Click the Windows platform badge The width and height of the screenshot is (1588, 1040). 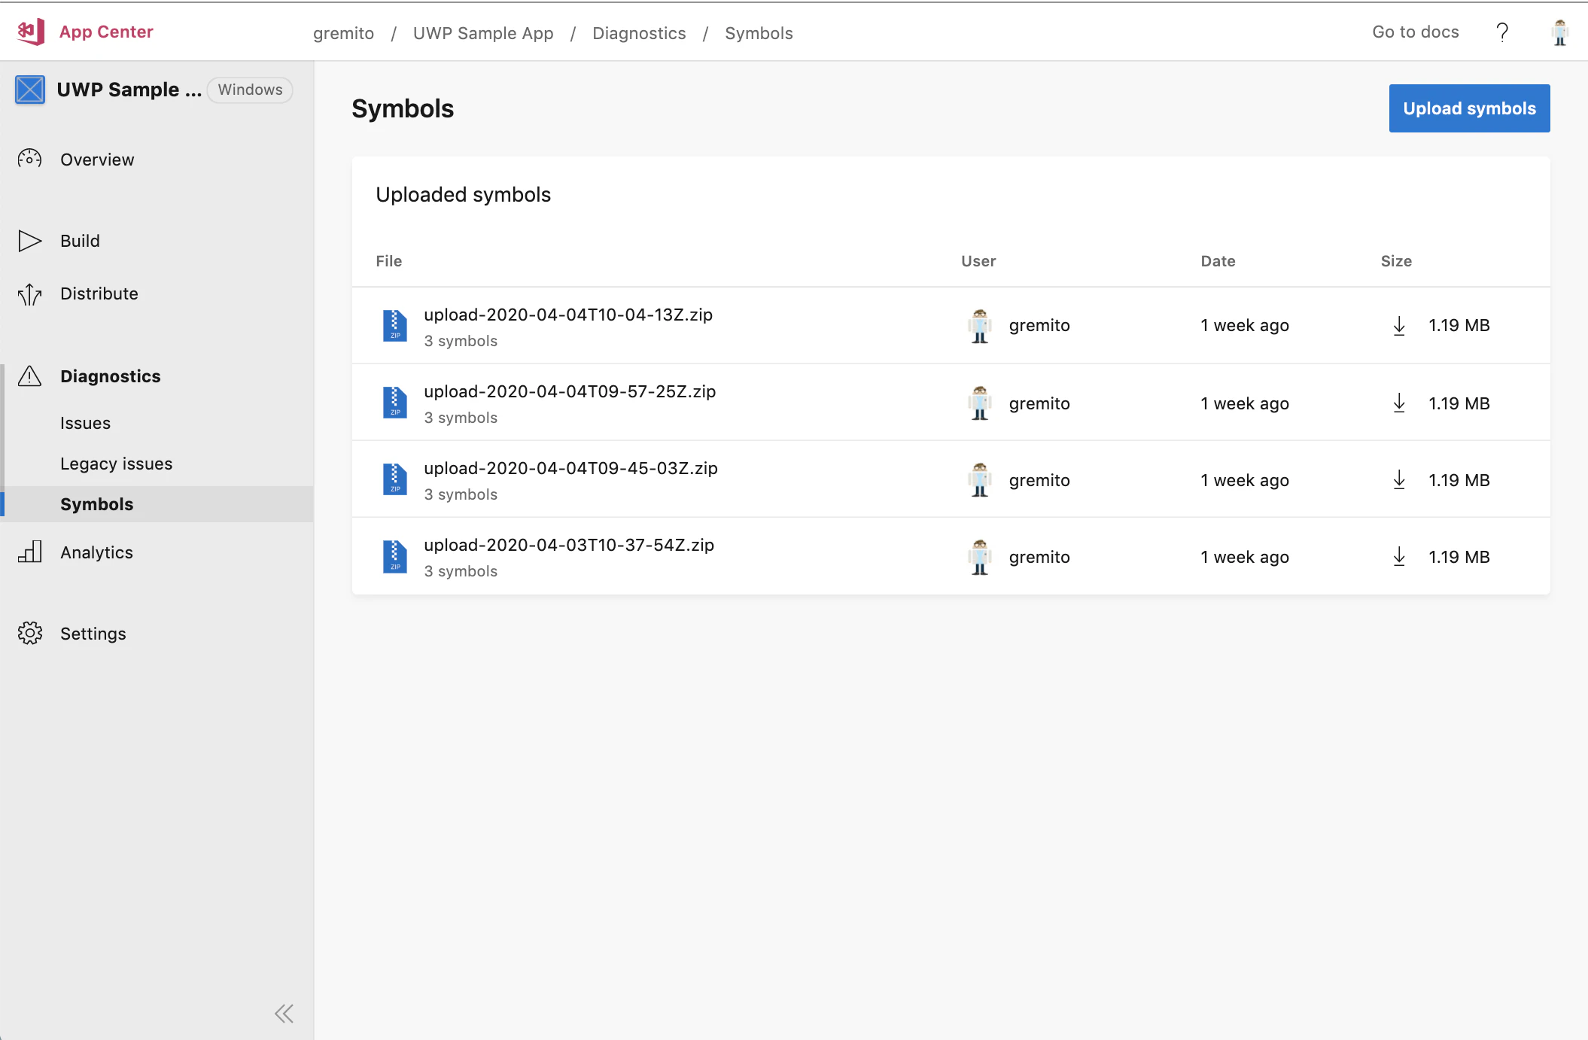pos(250,90)
